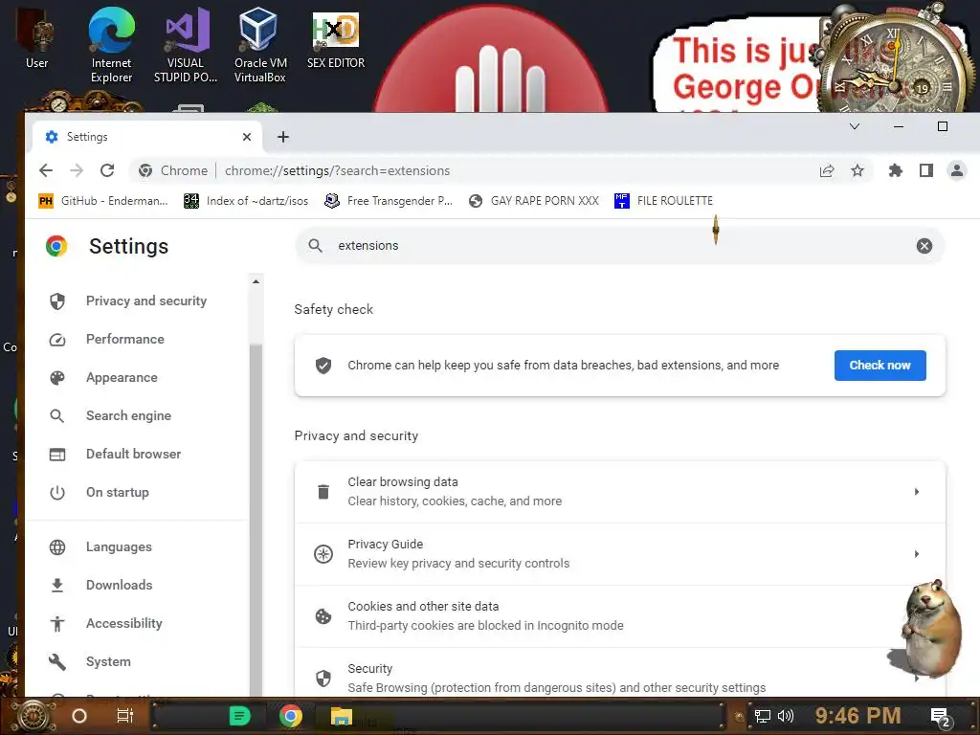Viewport: 980px width, 735px height.
Task: Open a new tab with plus button
Action: [x=283, y=137]
